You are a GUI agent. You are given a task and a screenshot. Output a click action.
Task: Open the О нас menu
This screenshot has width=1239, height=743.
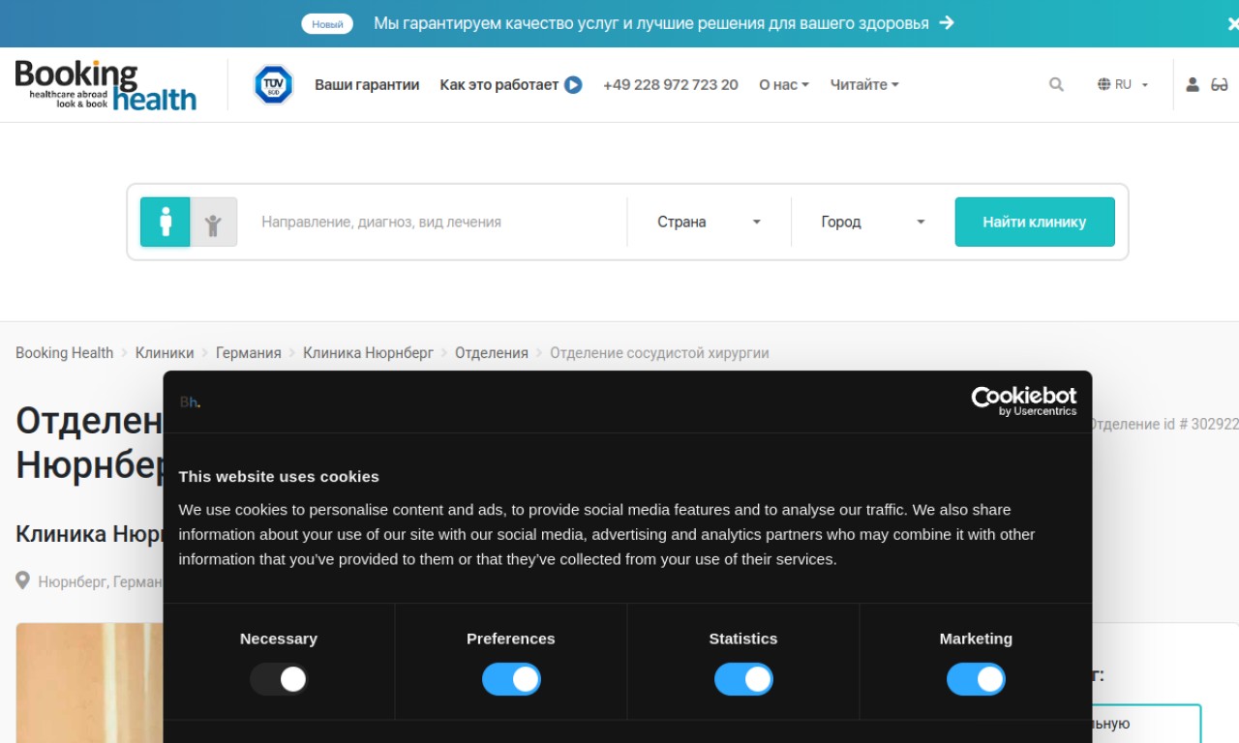(783, 85)
